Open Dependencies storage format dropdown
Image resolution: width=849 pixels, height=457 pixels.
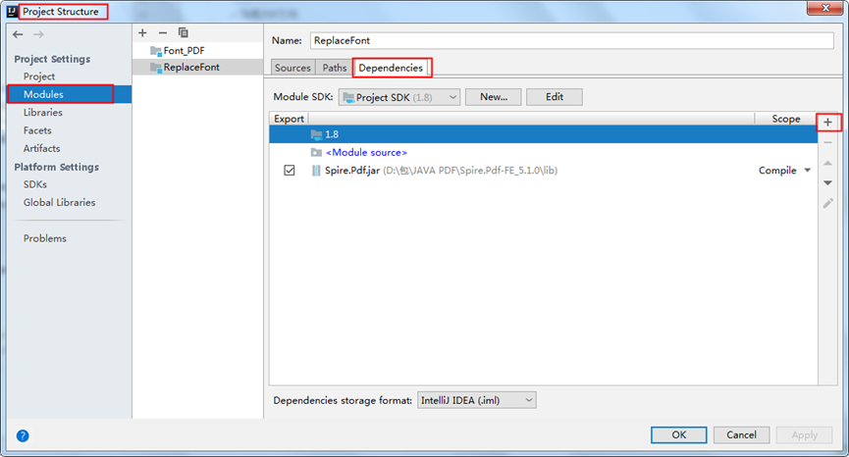[x=476, y=401]
